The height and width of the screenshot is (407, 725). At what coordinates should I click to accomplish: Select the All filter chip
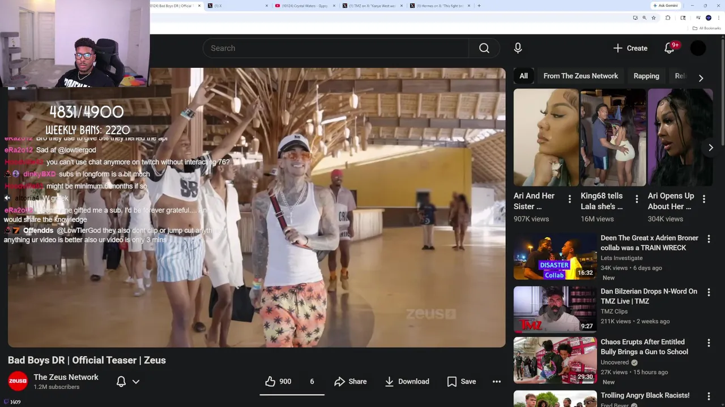tap(524, 76)
